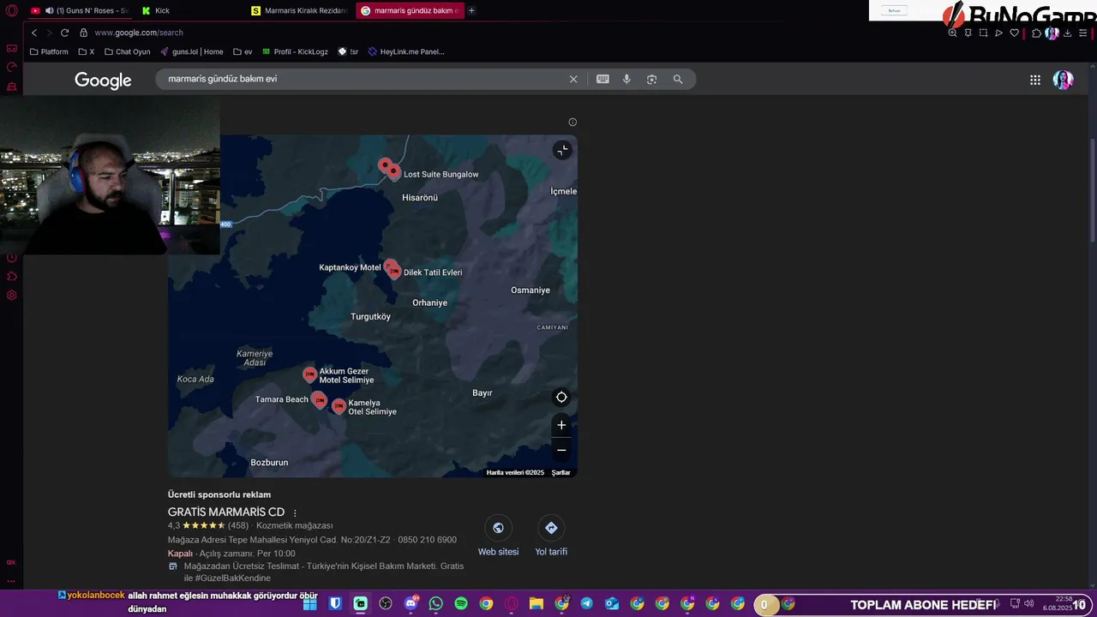Zoom in on the map

click(561, 425)
